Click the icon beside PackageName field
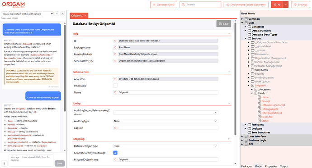The height and width of the screenshot is (168, 312). [115, 48]
